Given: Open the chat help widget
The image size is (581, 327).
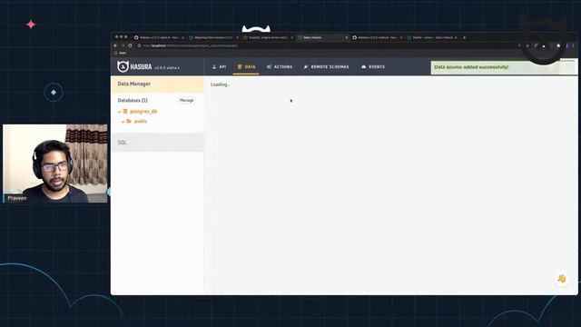Looking at the screenshot, I should [x=562, y=279].
